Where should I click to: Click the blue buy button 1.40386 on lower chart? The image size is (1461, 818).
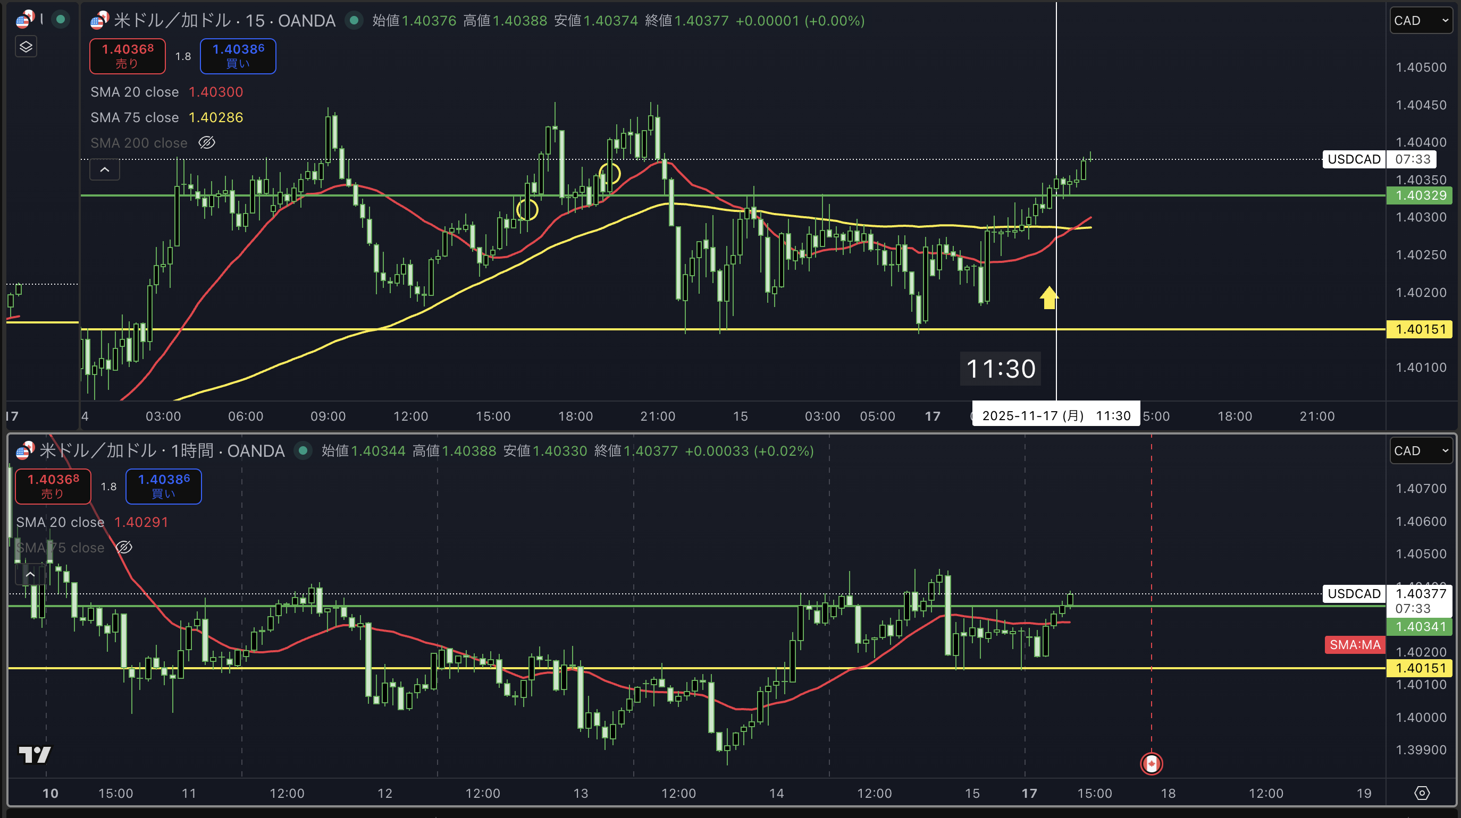[163, 486]
